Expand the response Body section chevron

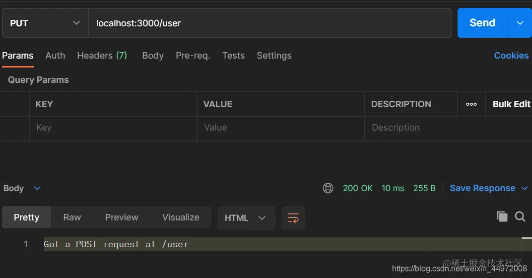point(37,188)
